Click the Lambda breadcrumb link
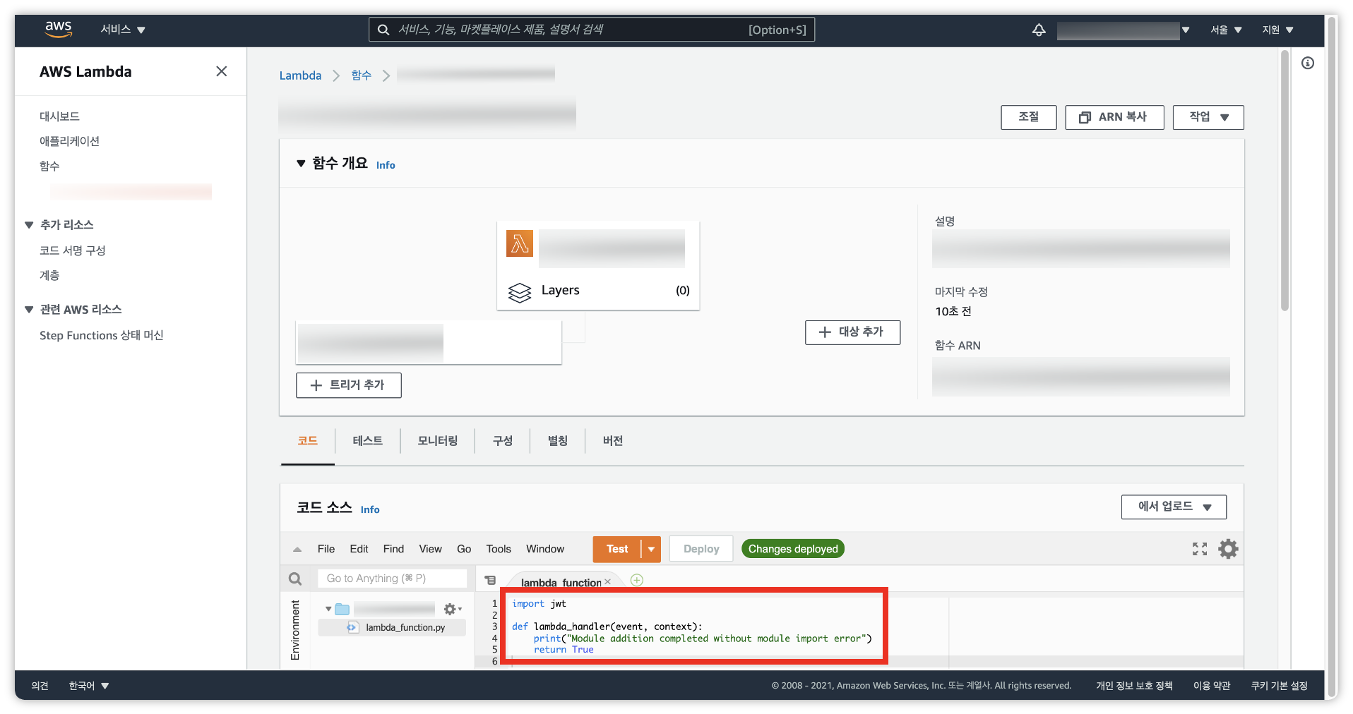This screenshot has height=714, width=1353. [x=300, y=75]
